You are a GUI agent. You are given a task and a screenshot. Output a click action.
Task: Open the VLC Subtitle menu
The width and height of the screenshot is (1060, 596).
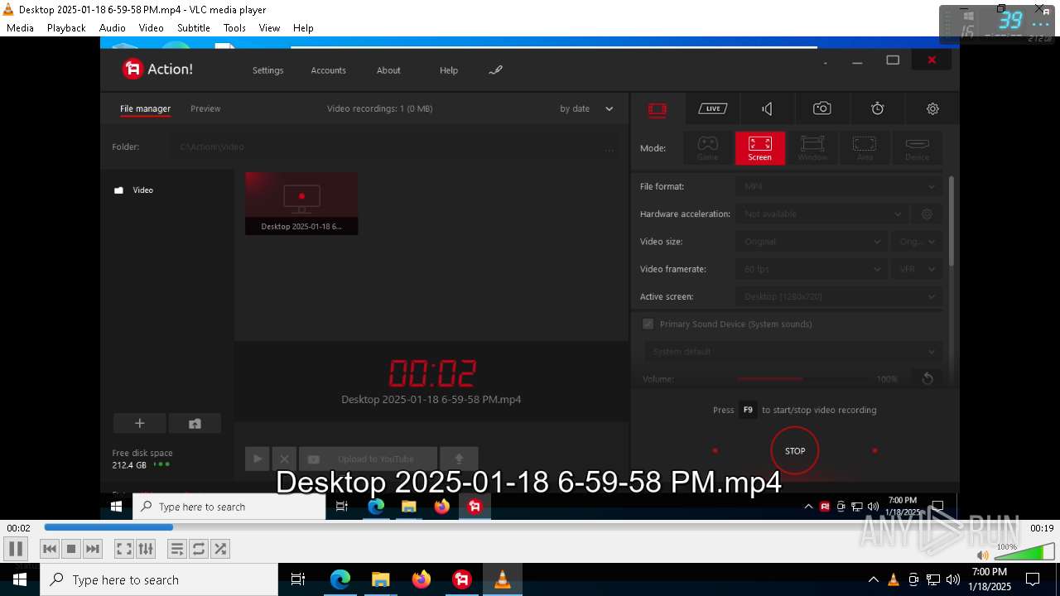click(194, 27)
